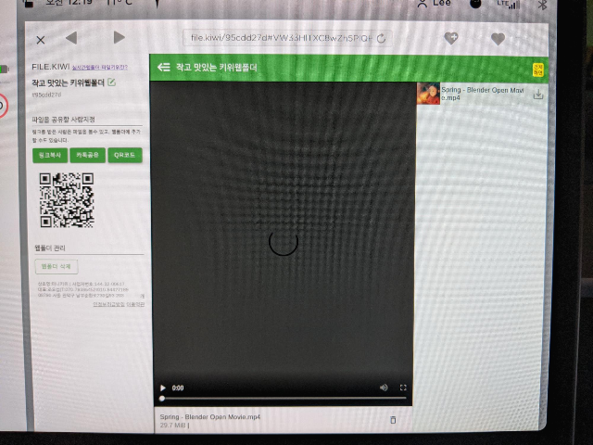Reload the page in address bar
593x445 pixels.
tap(381, 38)
